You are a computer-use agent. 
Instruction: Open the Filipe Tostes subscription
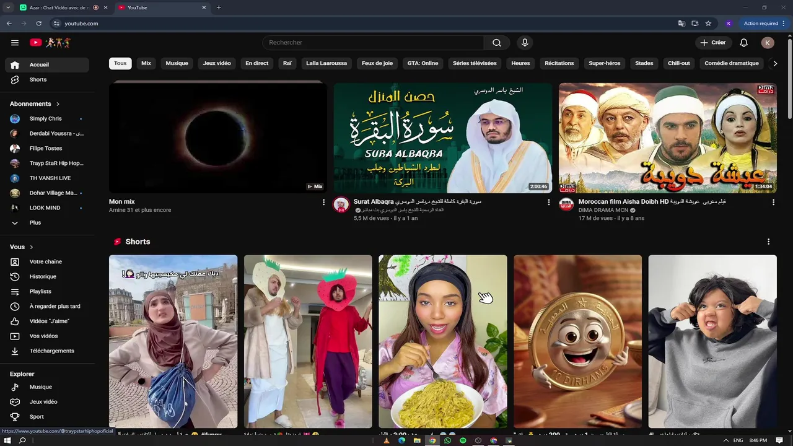tap(47, 148)
